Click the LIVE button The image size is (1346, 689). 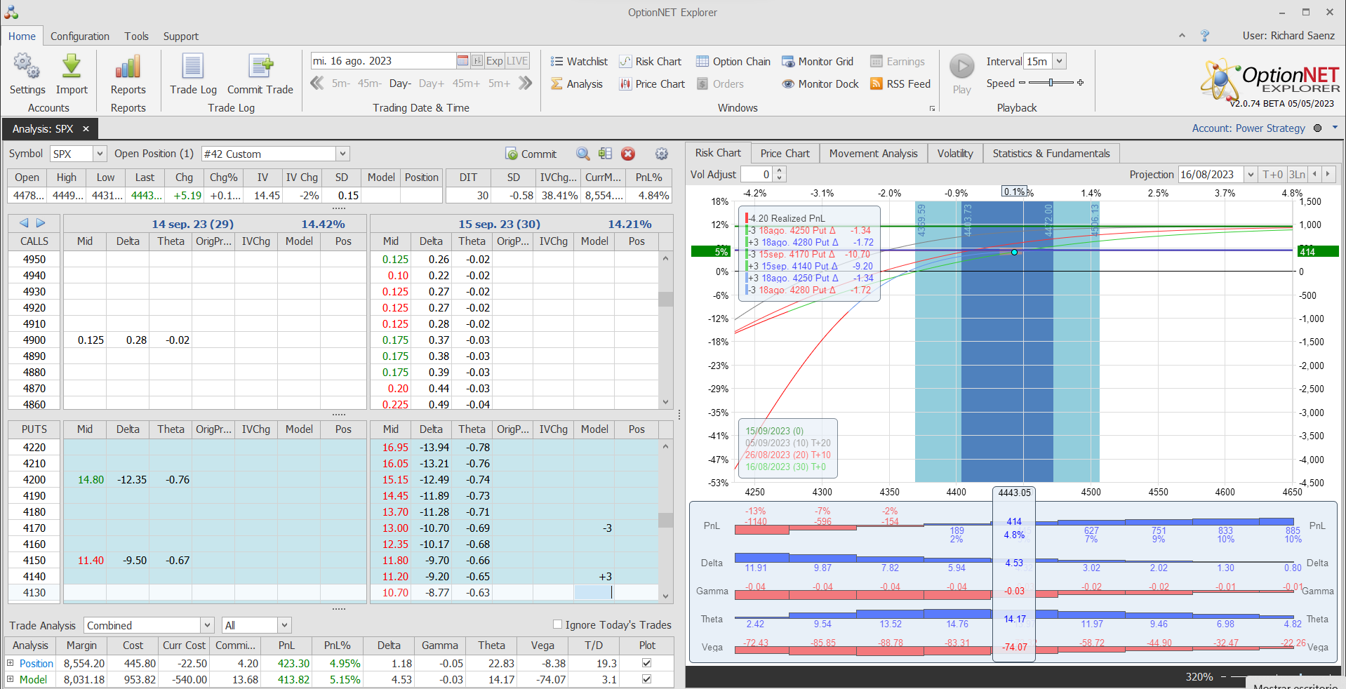coord(517,61)
